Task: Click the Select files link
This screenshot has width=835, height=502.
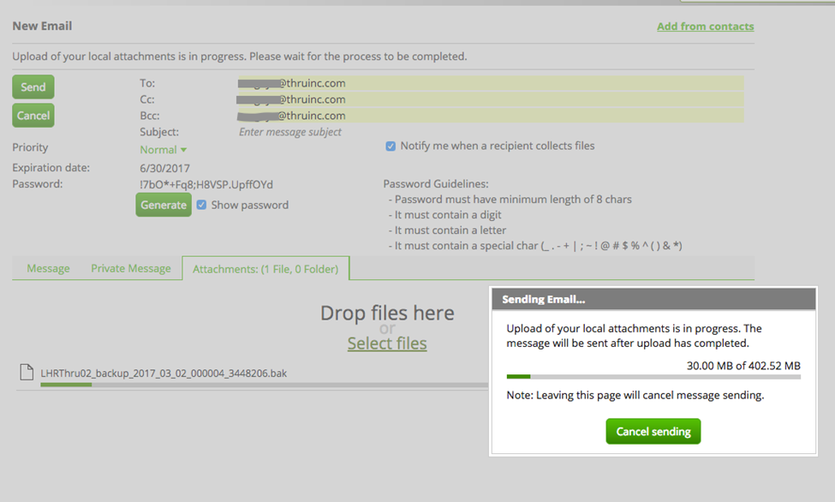Action: (x=387, y=344)
